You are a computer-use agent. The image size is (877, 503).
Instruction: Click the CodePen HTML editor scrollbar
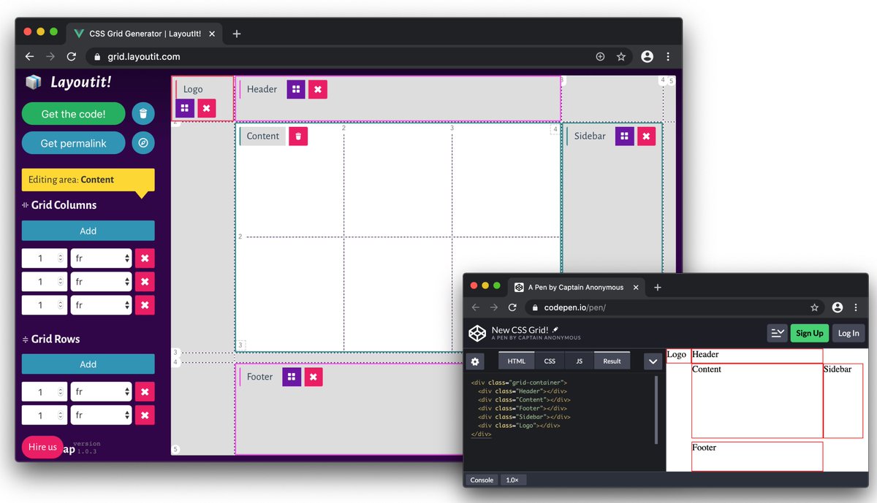coord(656,410)
